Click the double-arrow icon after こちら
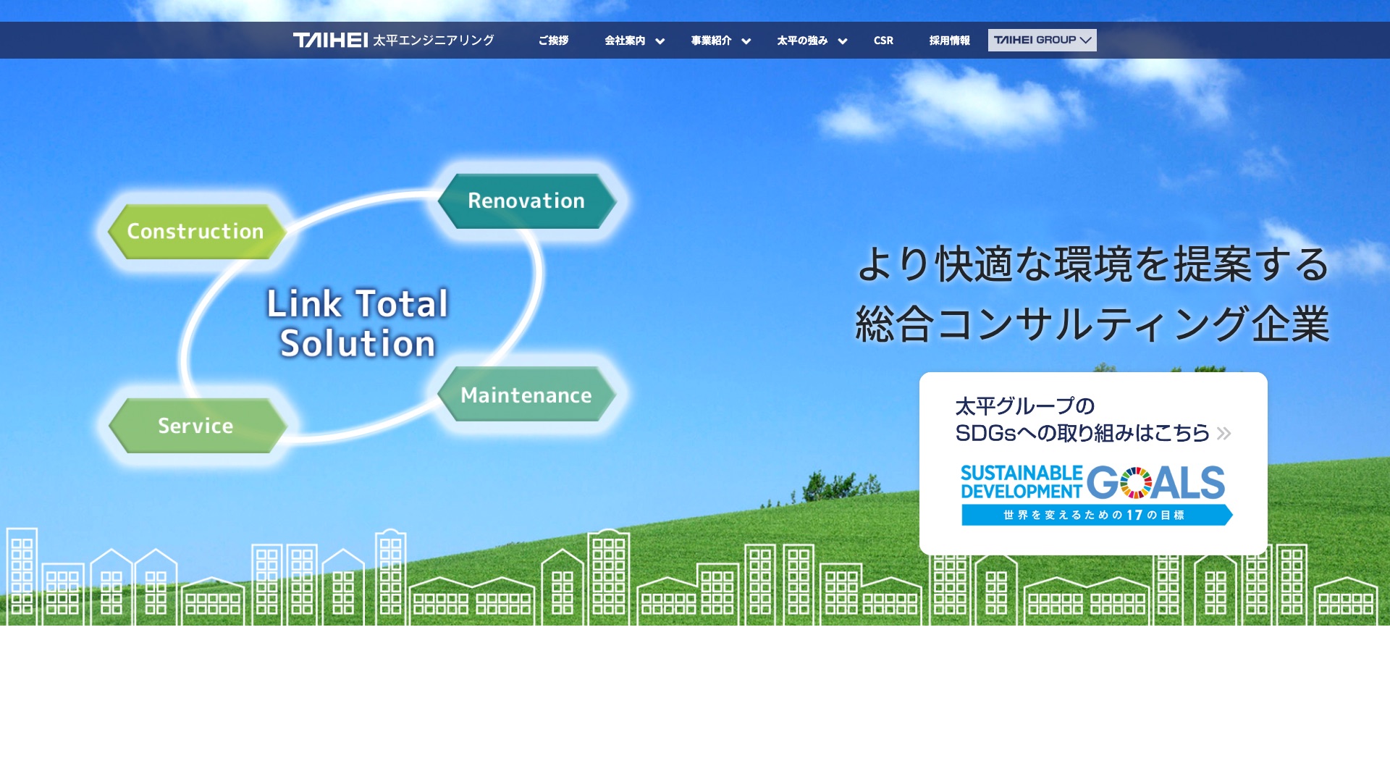 pos(1223,433)
